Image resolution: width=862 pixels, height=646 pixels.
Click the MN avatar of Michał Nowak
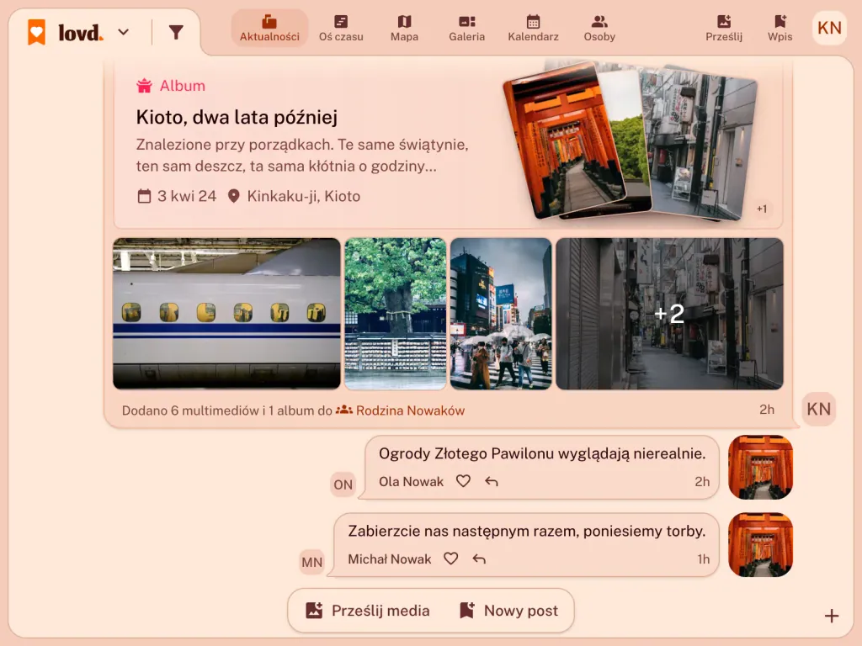[x=311, y=562]
